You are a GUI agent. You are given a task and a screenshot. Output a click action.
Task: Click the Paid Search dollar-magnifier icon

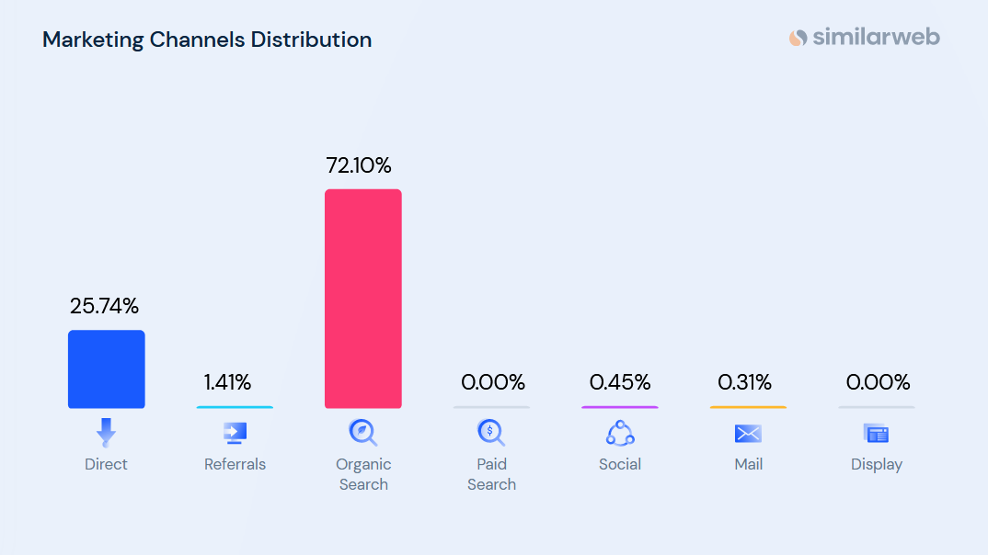click(491, 432)
